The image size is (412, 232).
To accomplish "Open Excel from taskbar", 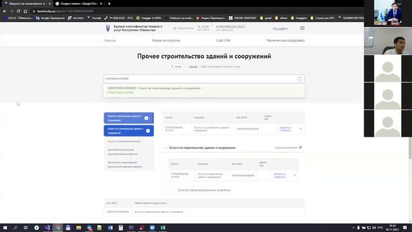I will click(x=163, y=227).
